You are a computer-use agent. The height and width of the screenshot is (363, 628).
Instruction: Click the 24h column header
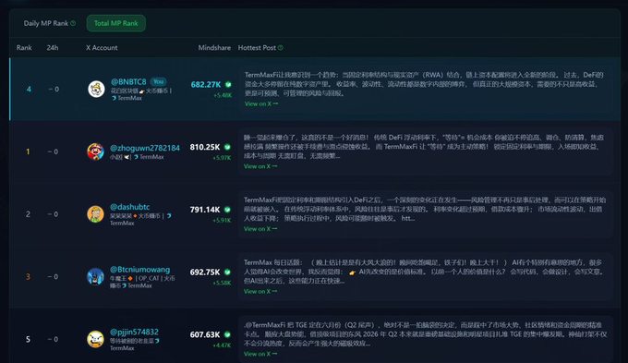tap(52, 48)
